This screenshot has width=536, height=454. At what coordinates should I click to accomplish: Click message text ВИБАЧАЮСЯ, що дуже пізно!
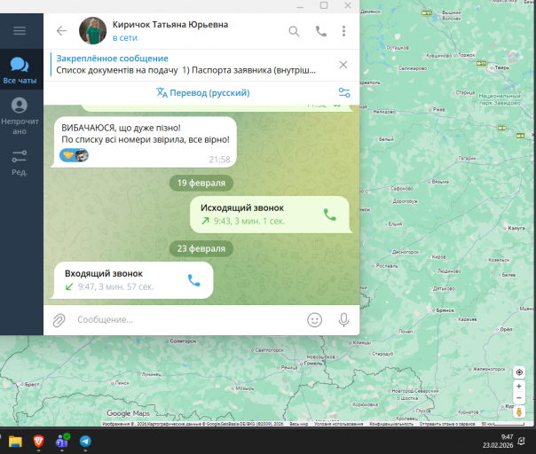pyautogui.click(x=121, y=128)
